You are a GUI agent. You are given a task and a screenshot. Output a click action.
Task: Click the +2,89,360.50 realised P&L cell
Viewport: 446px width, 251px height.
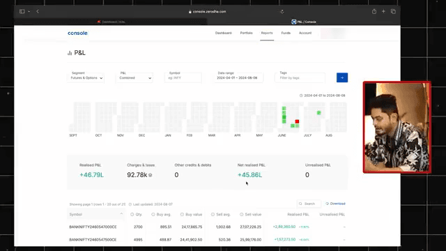pos(284,227)
